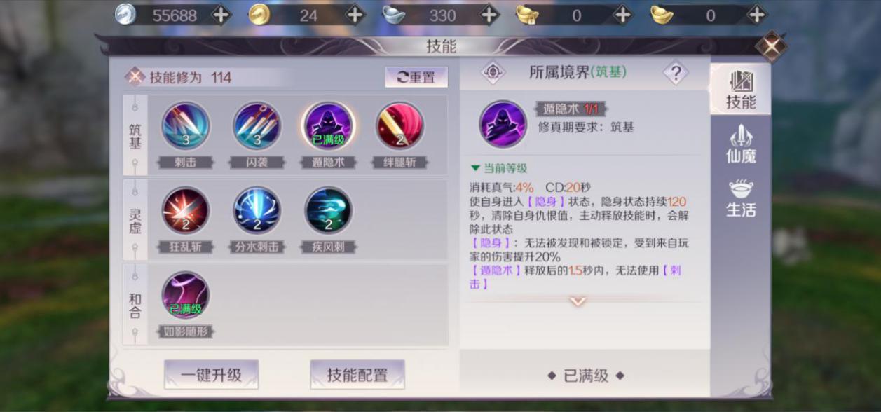Select the 如影随形 skill icon
The width and height of the screenshot is (881, 412).
(x=186, y=295)
